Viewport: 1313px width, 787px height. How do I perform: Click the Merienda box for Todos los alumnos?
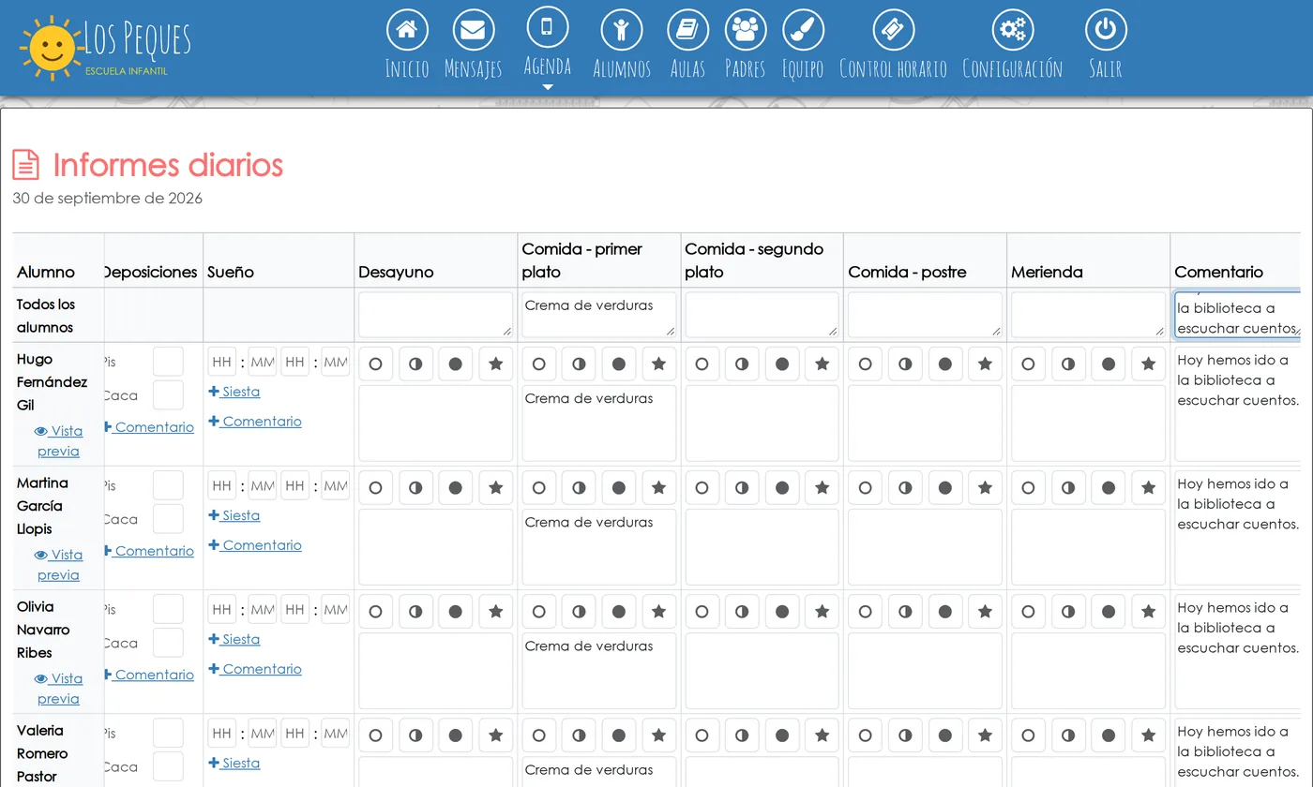(x=1088, y=315)
